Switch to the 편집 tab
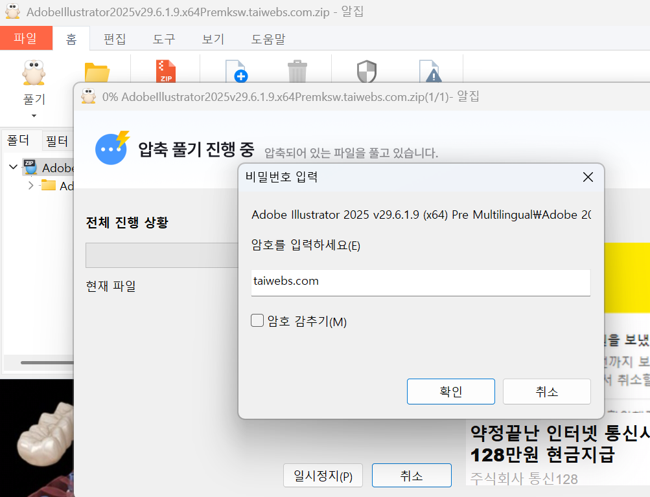Viewport: 650px width, 497px height. pos(115,39)
